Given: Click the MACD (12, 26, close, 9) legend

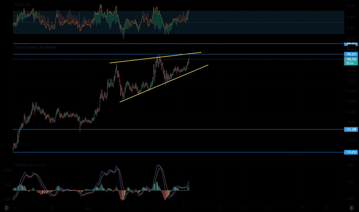Looking at the screenshot, I should [30, 165].
